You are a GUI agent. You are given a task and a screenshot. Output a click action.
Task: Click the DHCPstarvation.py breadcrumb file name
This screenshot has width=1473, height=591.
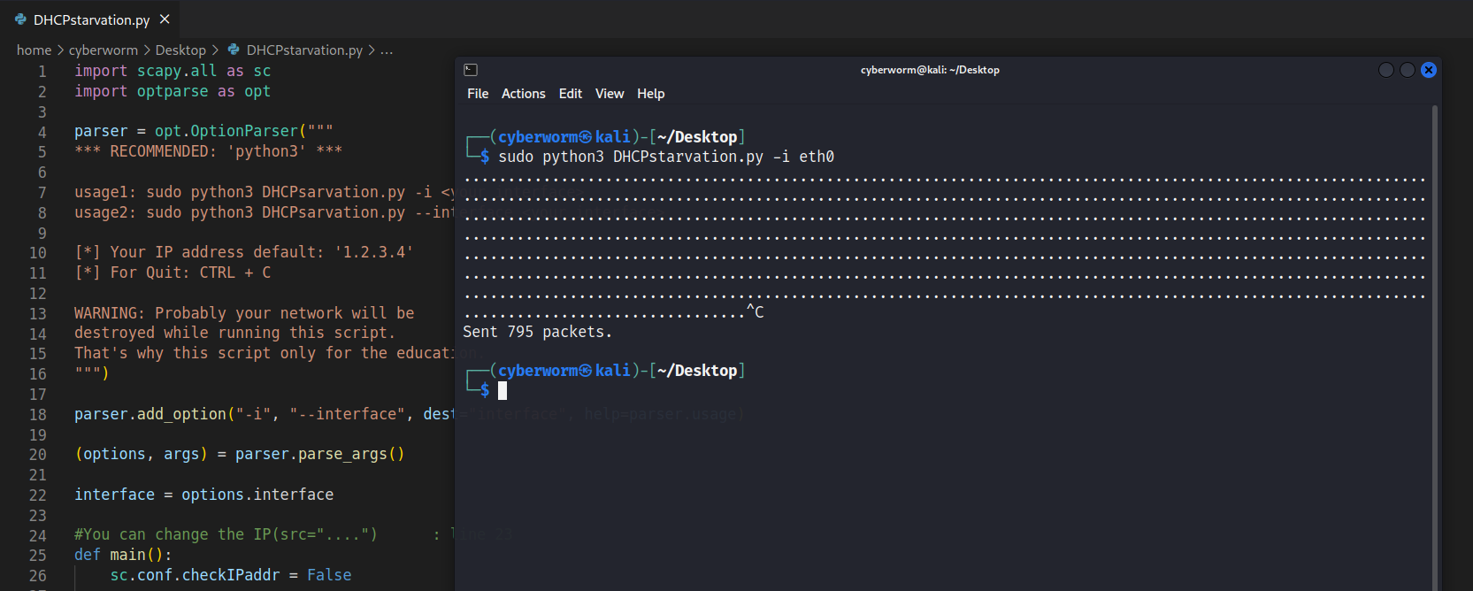[304, 50]
